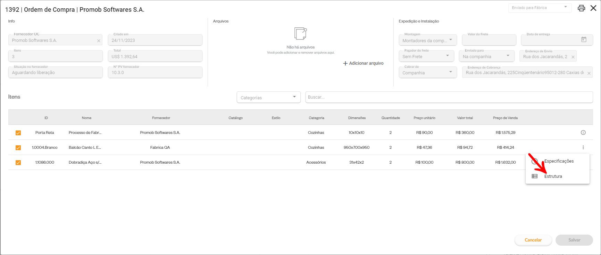Open the Montagem dropdown

[428, 40]
